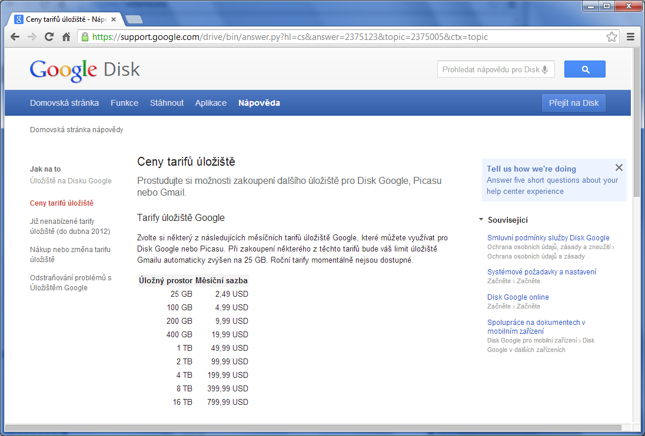
Task: Click 'Answer five short questions' survey text
Action: click(x=553, y=186)
